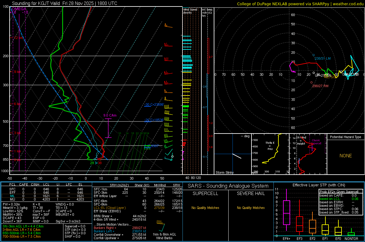The height and width of the screenshot is (242, 365).
Task: Click the Effective Layer STP (with CIN) title
Action: [x=319, y=185]
